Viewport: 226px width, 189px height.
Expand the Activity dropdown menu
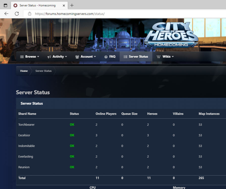click(x=57, y=57)
